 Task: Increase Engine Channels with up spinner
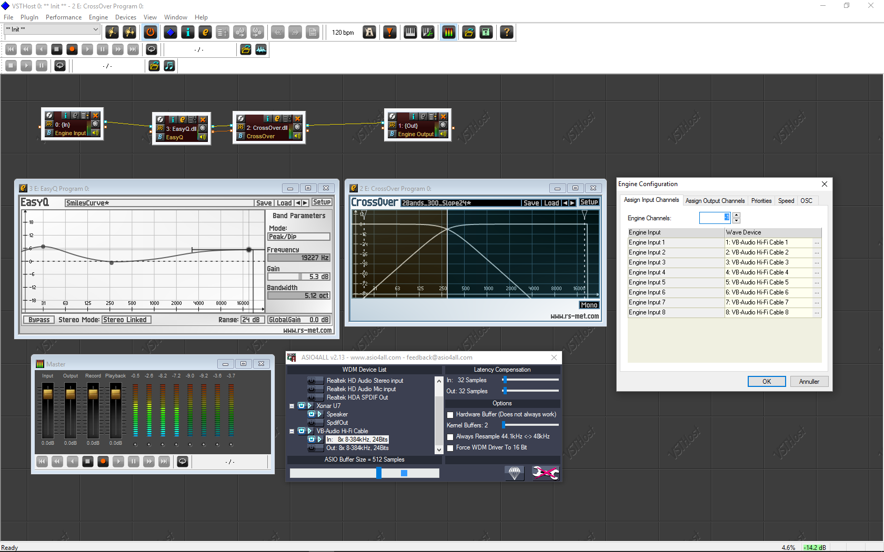736,215
